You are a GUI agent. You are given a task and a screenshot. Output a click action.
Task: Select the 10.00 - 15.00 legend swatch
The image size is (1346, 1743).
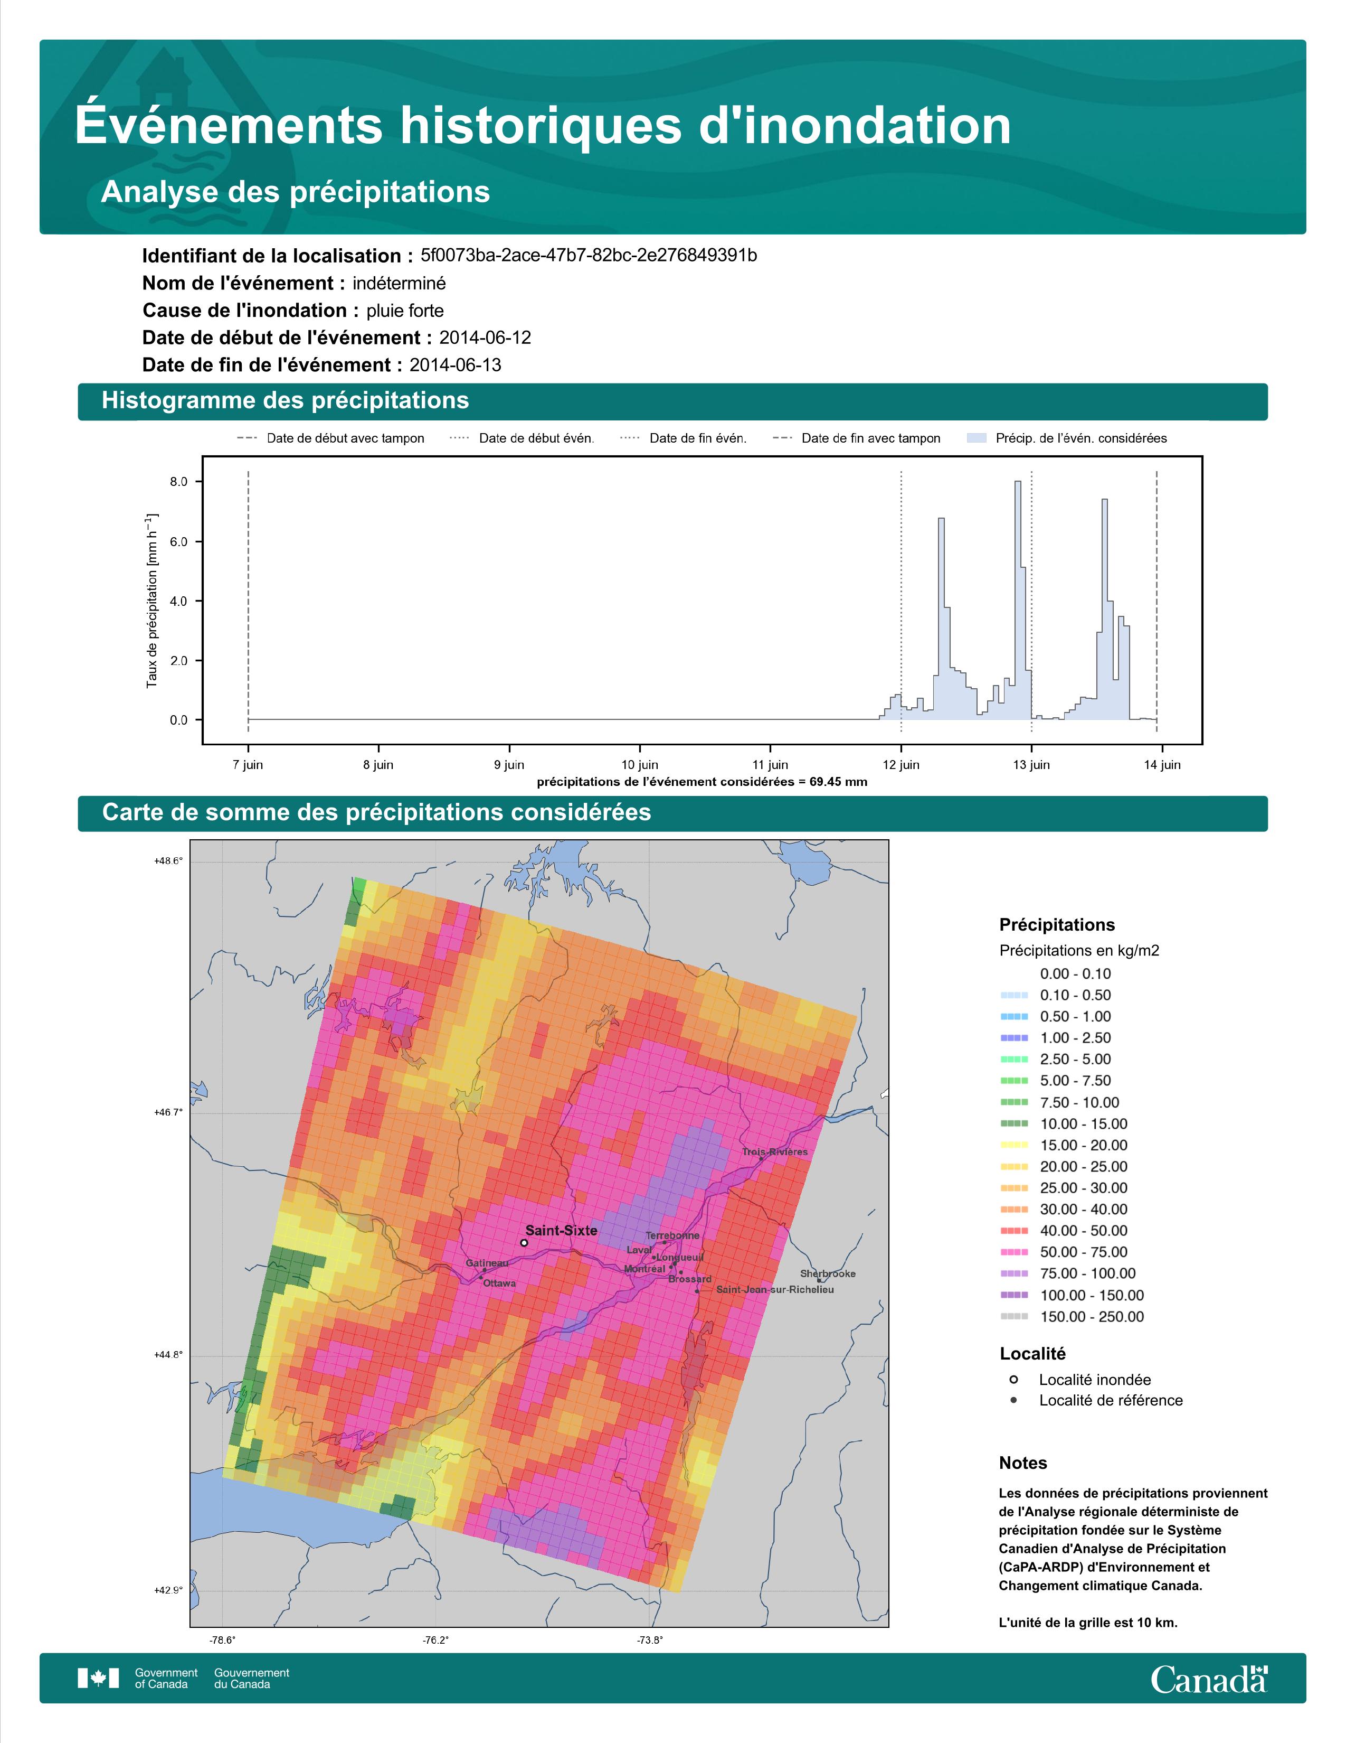click(1013, 1123)
